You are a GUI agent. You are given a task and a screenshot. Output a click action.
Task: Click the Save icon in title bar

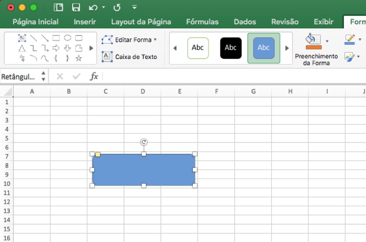click(x=76, y=7)
